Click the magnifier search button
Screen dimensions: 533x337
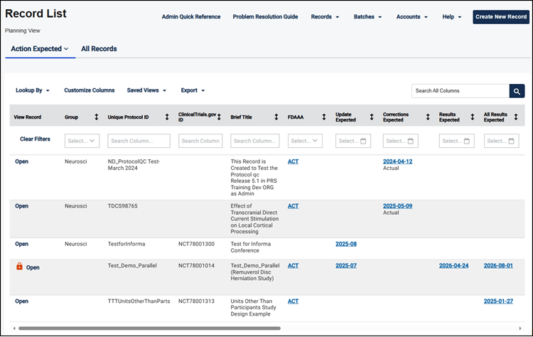coord(517,91)
